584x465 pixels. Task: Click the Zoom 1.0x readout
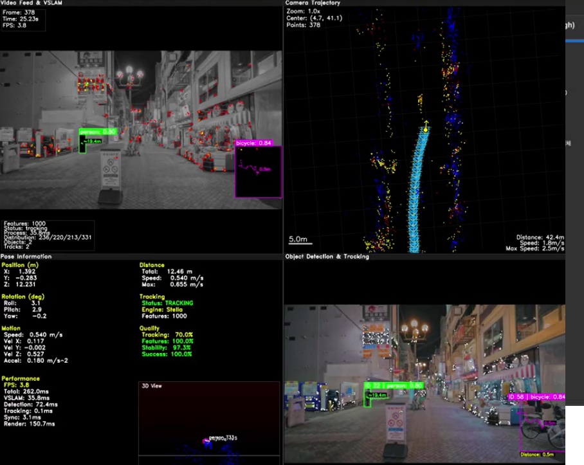pyautogui.click(x=305, y=12)
